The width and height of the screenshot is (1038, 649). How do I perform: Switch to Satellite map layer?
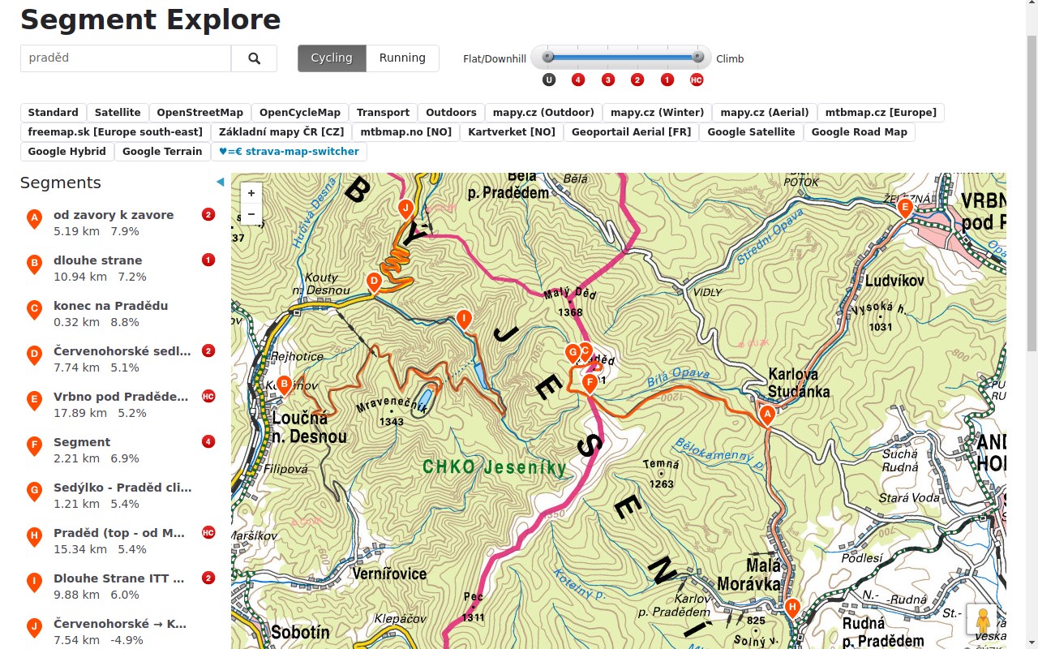tap(118, 113)
